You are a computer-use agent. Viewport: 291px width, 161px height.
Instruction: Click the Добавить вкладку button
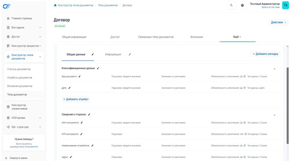266,54
